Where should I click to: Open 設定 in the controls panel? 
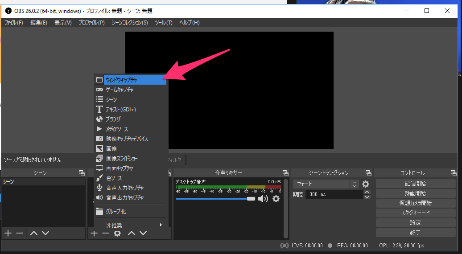[x=416, y=223]
